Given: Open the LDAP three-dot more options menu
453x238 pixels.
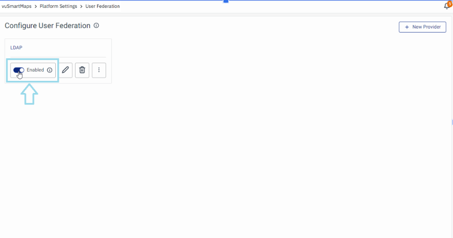Looking at the screenshot, I should pyautogui.click(x=99, y=70).
